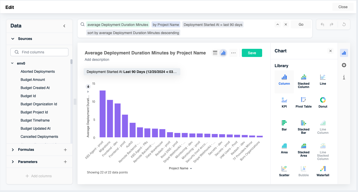This screenshot has height=192, width=358.
Task: Open the more options ellipsis menu
Action: 233,53
